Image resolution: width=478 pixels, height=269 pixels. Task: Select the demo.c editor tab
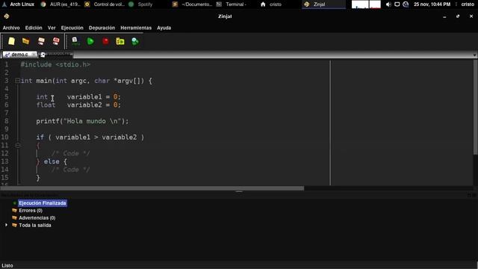(x=19, y=55)
